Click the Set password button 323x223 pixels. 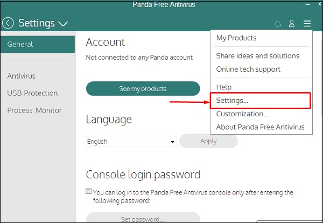pyautogui.click(x=143, y=219)
